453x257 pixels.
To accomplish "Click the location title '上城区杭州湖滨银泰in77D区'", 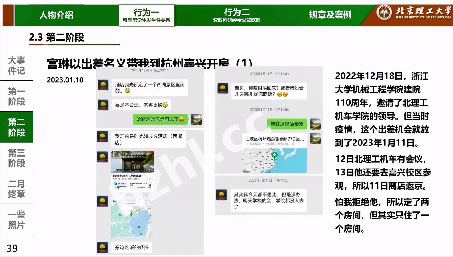I will tap(275, 139).
